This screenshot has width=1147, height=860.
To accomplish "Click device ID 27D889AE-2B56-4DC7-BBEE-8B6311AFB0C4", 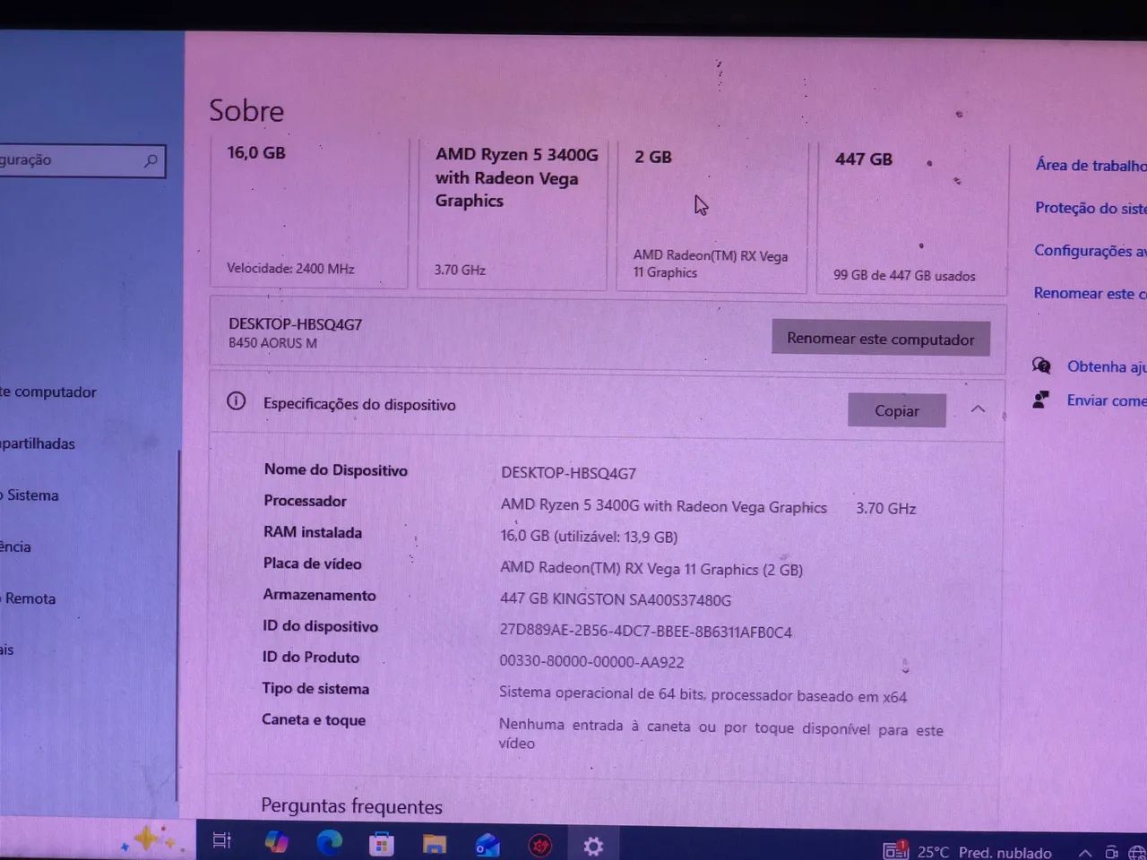I will [x=646, y=632].
